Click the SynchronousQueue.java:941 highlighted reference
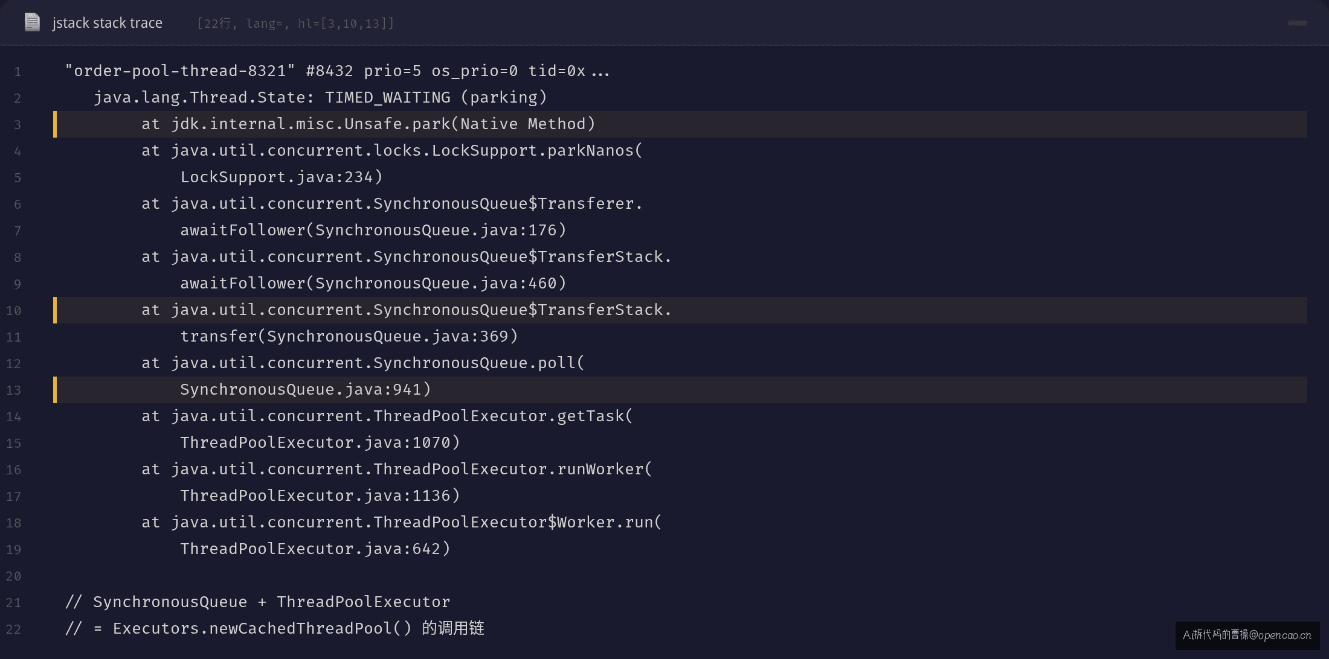 click(x=306, y=390)
